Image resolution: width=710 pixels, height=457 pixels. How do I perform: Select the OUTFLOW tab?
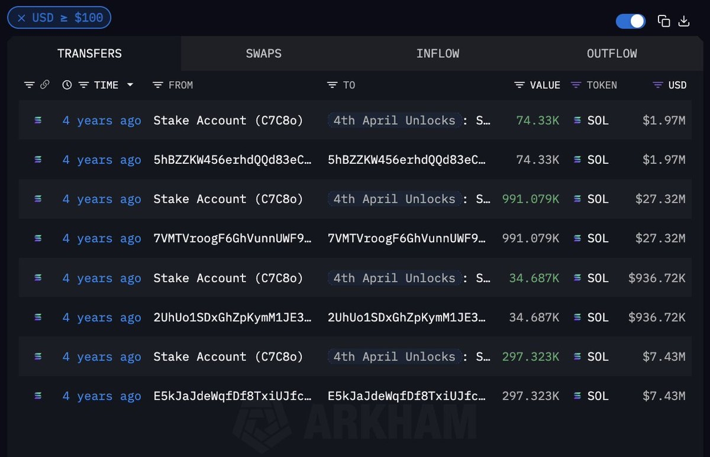pos(612,53)
